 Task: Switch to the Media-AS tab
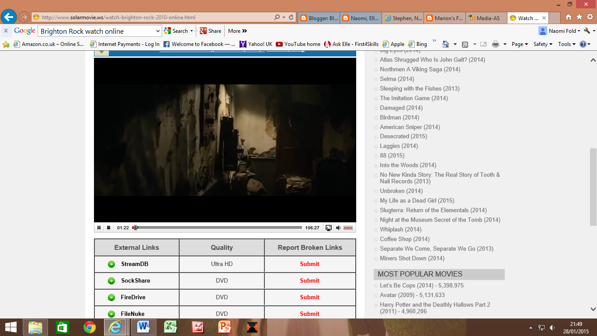click(486, 18)
